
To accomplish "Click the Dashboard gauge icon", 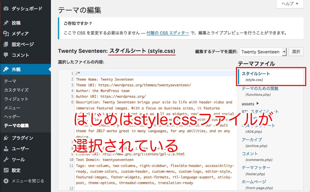I will coord(6,9).
